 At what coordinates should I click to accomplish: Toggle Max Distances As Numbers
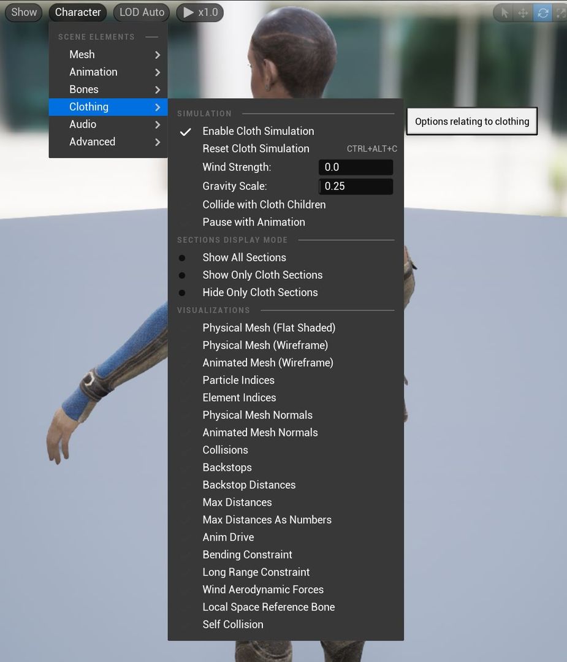click(x=267, y=519)
